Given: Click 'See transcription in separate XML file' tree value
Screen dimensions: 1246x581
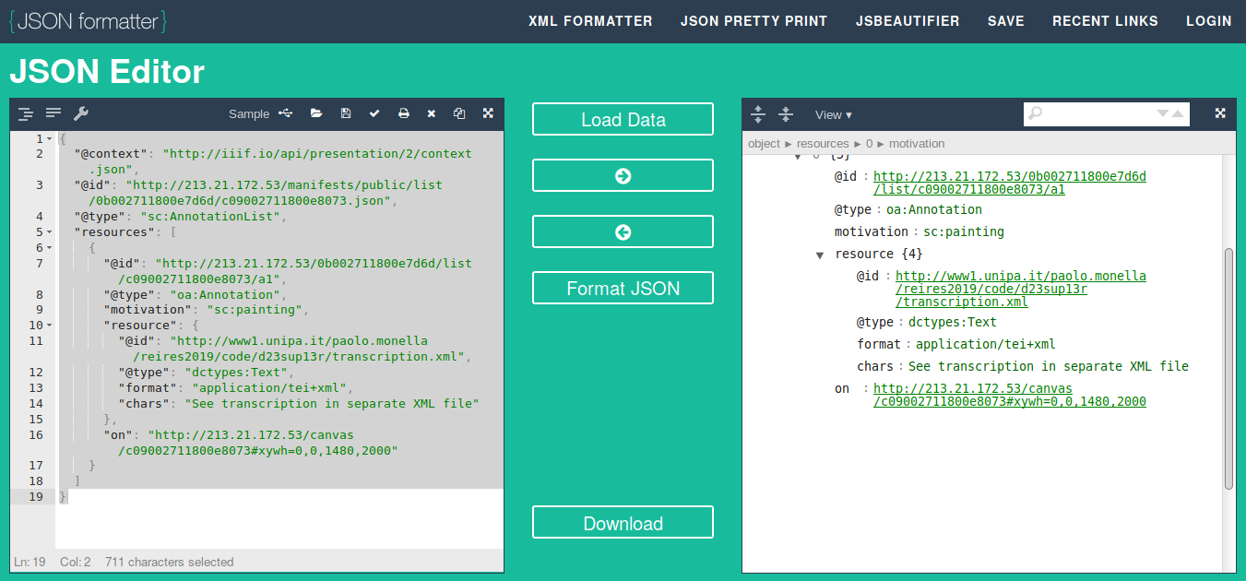Looking at the screenshot, I should click(x=1049, y=366).
